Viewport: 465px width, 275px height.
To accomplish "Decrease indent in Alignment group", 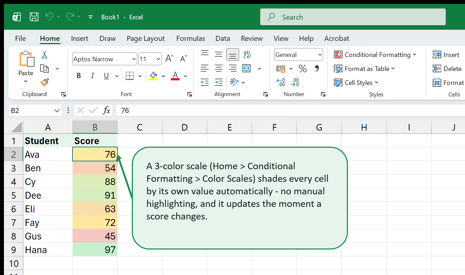I will [x=205, y=82].
